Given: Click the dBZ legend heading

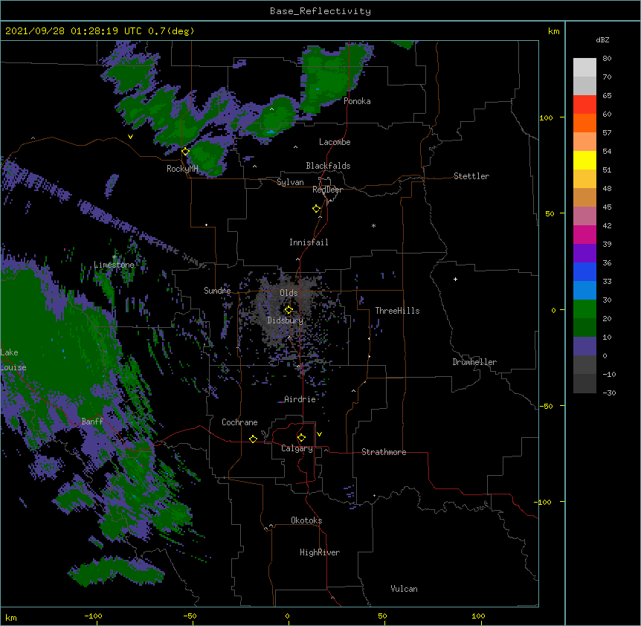Looking at the screenshot, I should coord(602,39).
